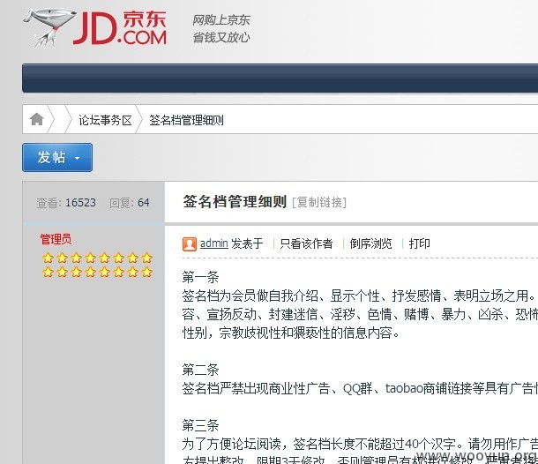This screenshot has height=464, width=538.
Task: Switch to 倒序浏览 reverse order
Action: (370, 243)
